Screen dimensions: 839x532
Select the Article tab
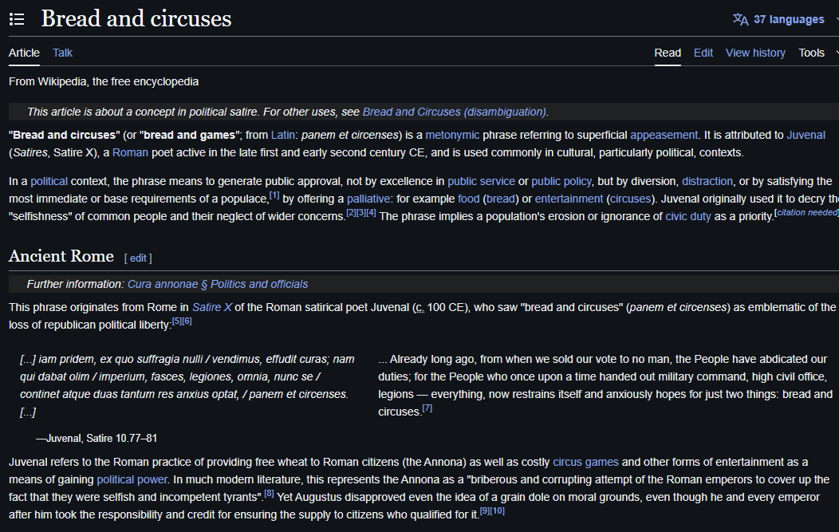pyautogui.click(x=24, y=53)
